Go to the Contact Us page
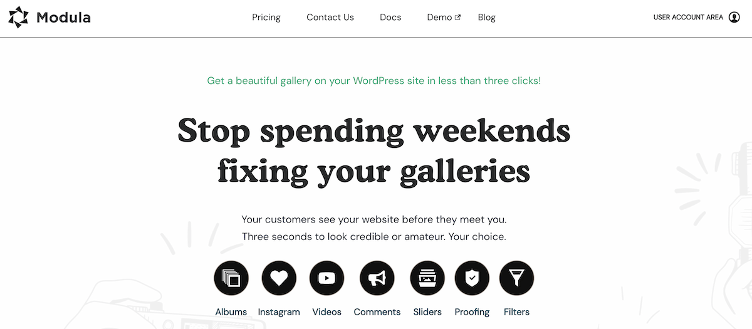 pyautogui.click(x=330, y=18)
